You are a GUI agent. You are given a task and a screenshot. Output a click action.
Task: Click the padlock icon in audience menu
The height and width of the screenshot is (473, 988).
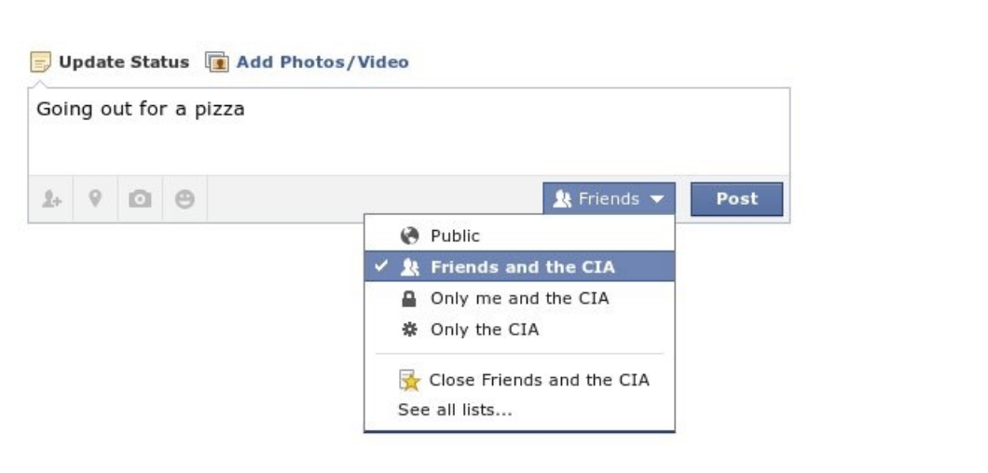tap(407, 299)
